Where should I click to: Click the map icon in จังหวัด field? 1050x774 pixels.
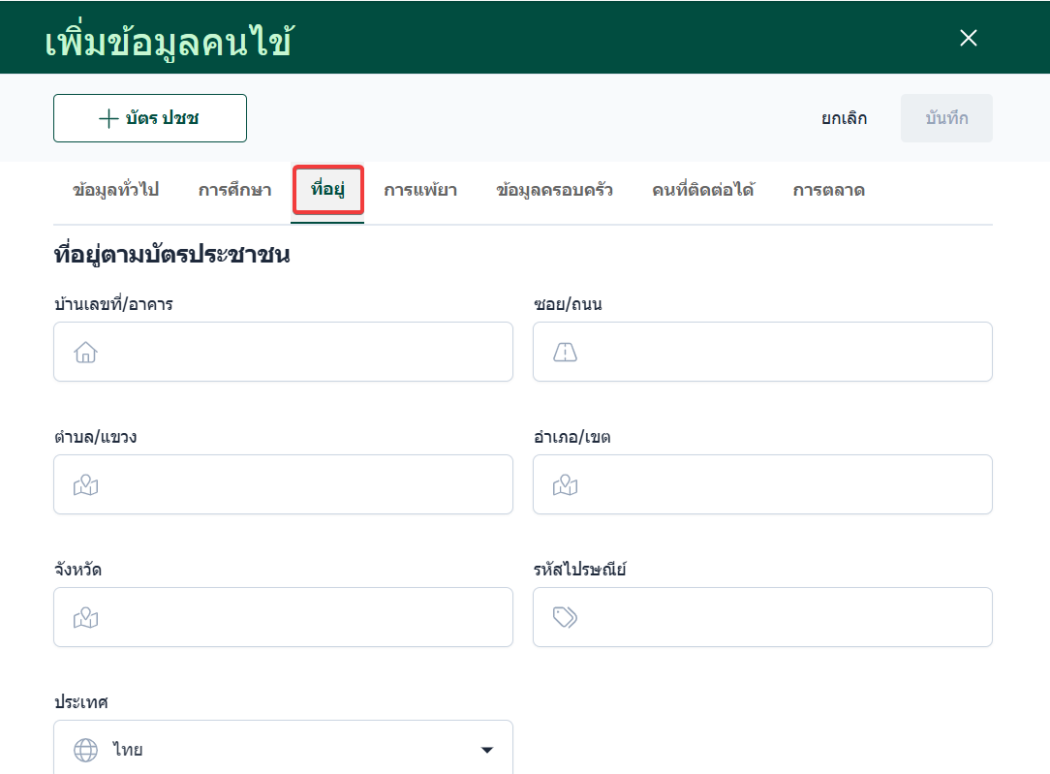[86, 618]
